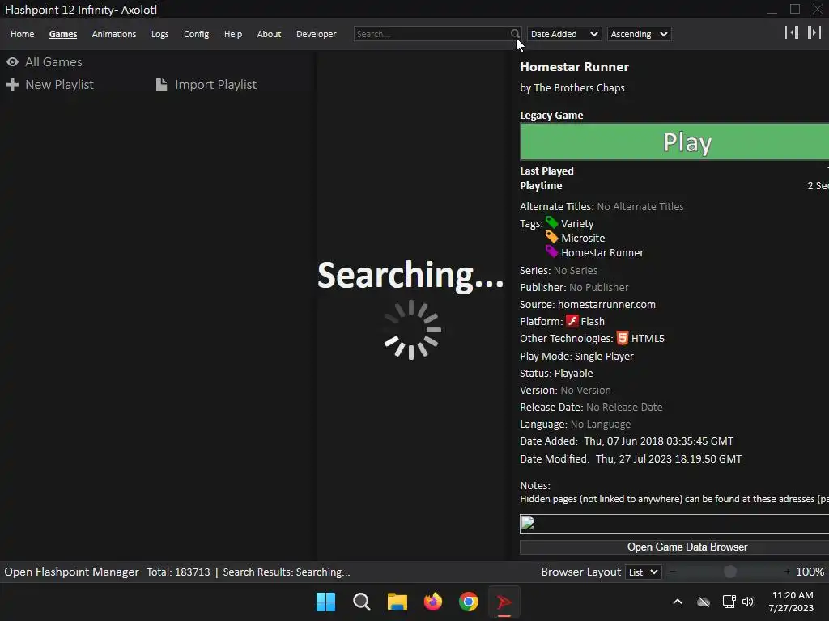Image resolution: width=829 pixels, height=621 pixels.
Task: Toggle the left sidebar collapse icon
Action: point(792,32)
